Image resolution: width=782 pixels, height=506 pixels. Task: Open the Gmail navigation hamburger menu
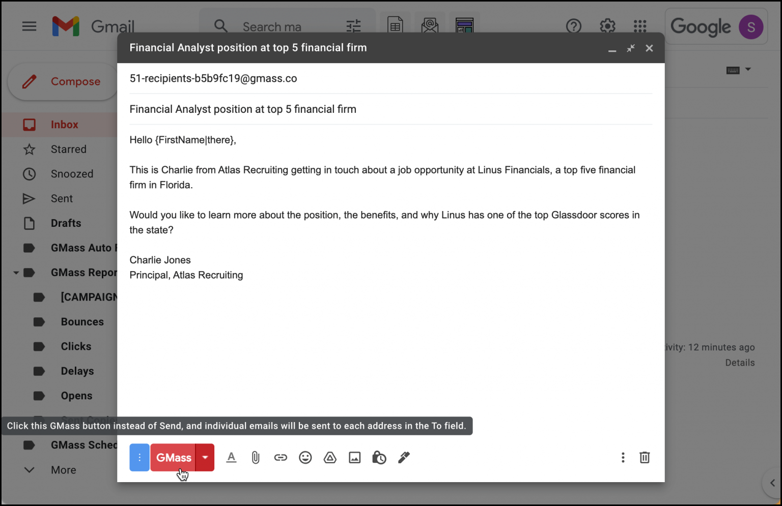pyautogui.click(x=29, y=26)
